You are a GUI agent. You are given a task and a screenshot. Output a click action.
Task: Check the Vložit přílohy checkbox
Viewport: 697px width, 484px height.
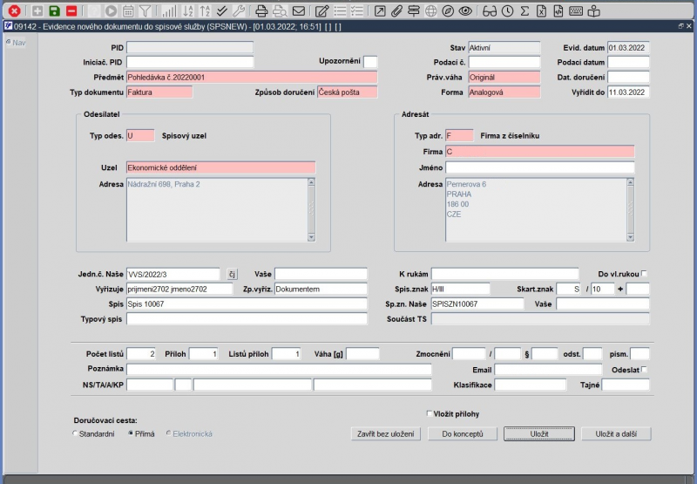[x=430, y=413]
